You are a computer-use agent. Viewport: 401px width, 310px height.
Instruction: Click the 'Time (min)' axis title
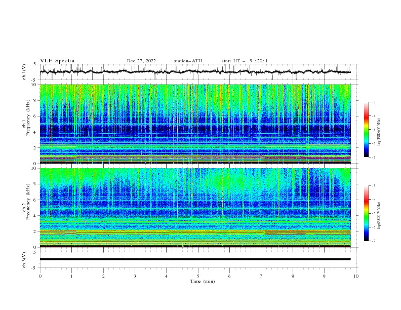coord(203,281)
